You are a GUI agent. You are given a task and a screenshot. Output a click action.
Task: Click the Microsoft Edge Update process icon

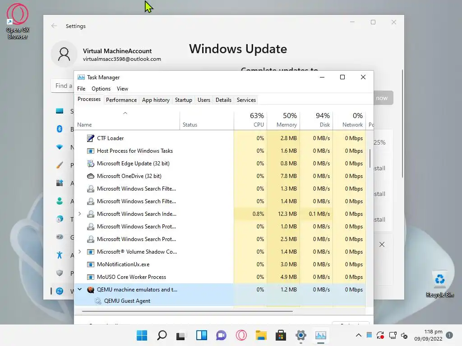click(x=90, y=163)
